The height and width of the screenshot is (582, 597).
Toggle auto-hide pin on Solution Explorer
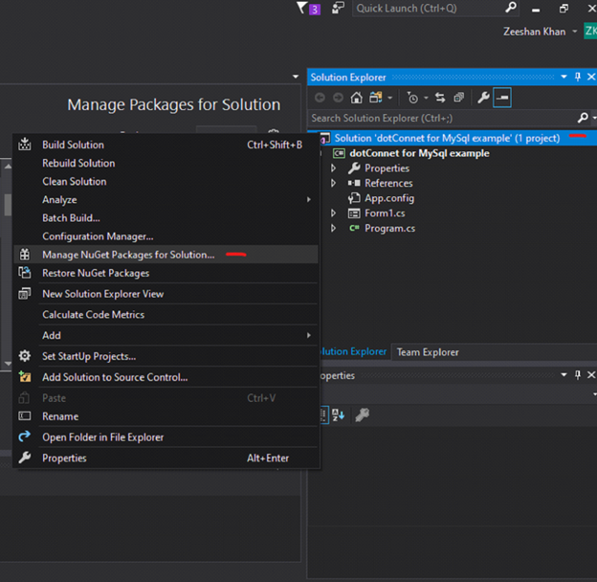tap(578, 77)
